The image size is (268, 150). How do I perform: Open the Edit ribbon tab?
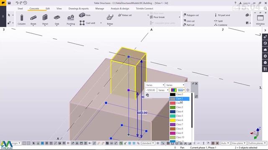point(48,8)
